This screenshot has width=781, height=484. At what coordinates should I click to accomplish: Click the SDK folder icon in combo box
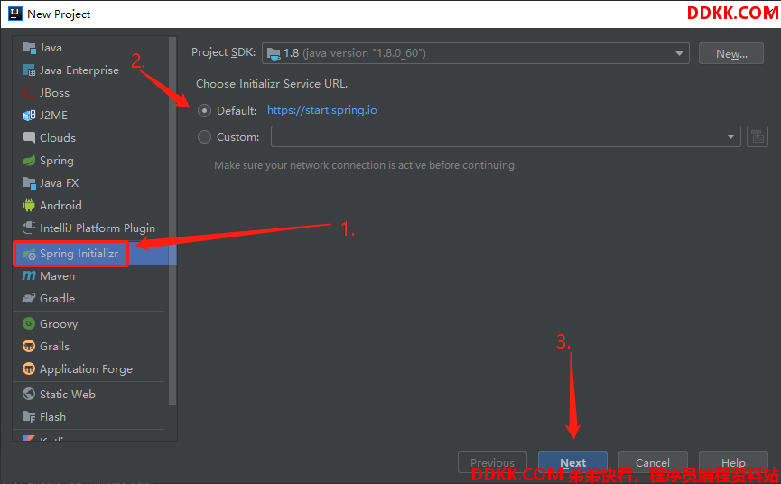point(274,53)
